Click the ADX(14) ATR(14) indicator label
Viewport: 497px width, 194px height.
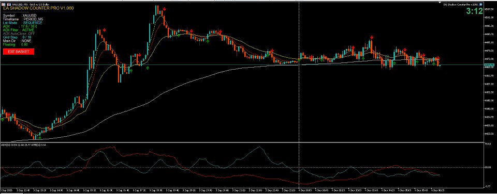pos(24,145)
